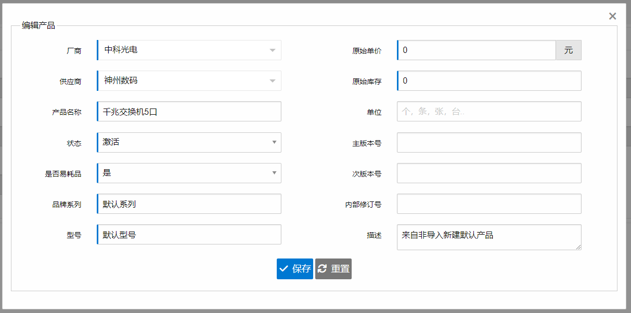631x313 pixels.
Task: Reset the form with 重置 button
Action: tap(333, 269)
